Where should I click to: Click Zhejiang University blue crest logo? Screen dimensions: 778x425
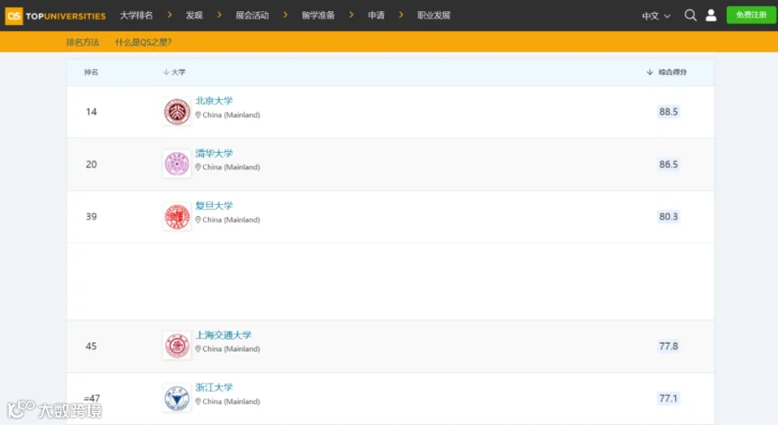point(177,398)
